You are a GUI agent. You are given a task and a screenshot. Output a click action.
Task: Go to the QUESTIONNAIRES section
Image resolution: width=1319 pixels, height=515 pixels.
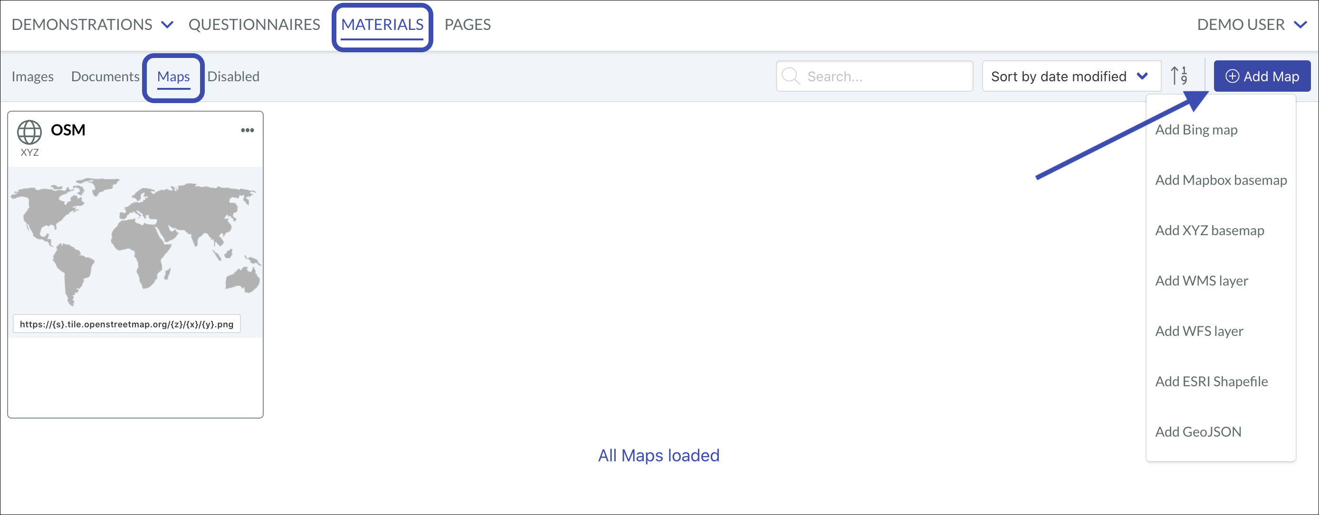(x=254, y=25)
